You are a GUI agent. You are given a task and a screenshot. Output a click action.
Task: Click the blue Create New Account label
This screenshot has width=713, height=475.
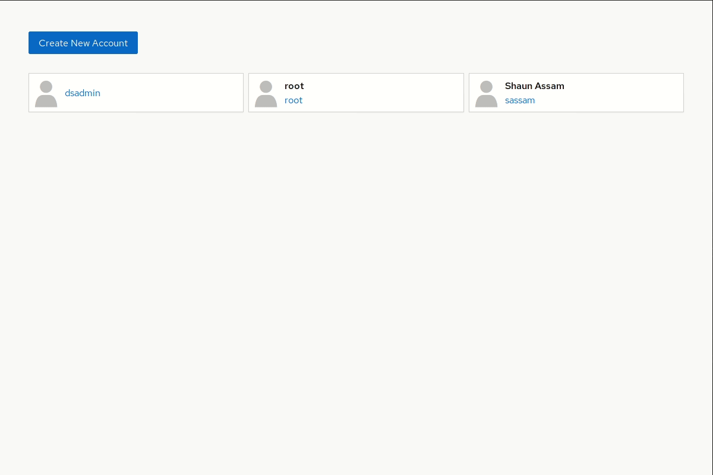[83, 43]
